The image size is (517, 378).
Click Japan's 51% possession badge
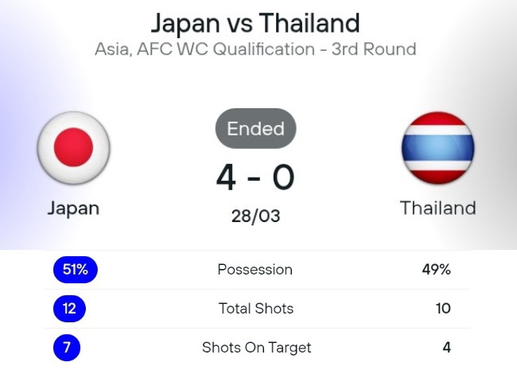pos(76,270)
